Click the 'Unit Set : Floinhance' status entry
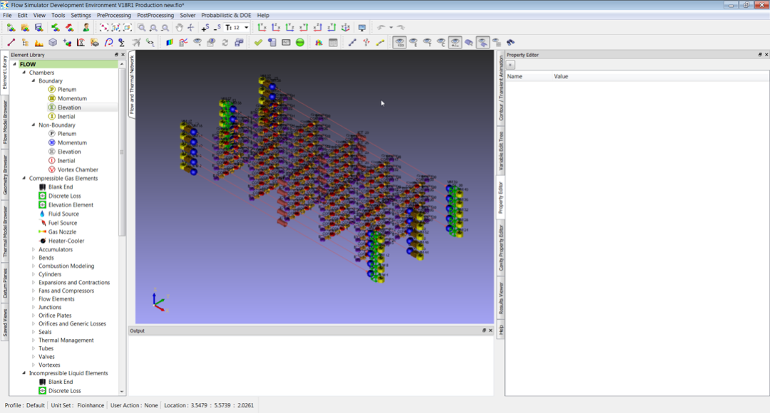The image size is (770, 413). pyautogui.click(x=78, y=406)
